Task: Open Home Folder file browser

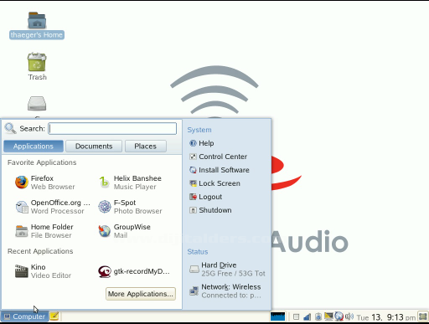Action: tap(44, 231)
